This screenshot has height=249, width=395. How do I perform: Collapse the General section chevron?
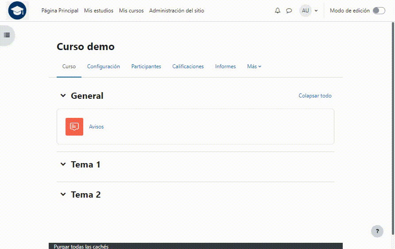pos(63,96)
